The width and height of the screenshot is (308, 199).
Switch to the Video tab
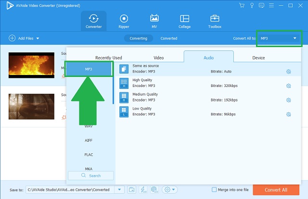point(158,58)
